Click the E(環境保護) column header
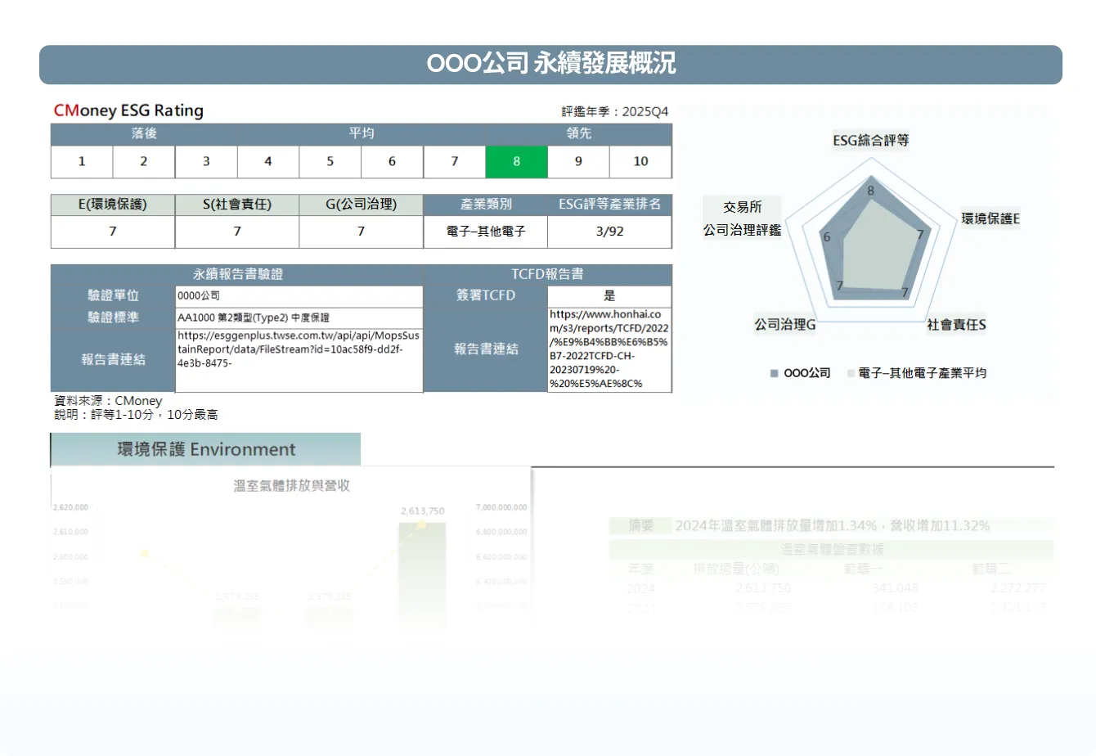The height and width of the screenshot is (756, 1096). 113,205
